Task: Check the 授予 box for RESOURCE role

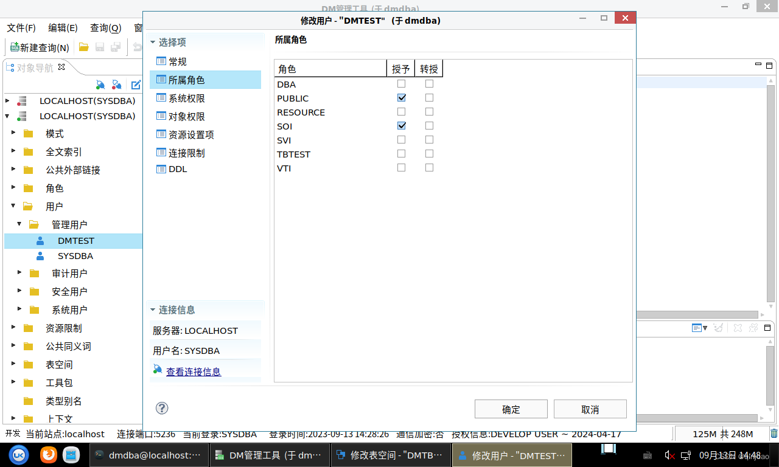Action: coord(401,112)
